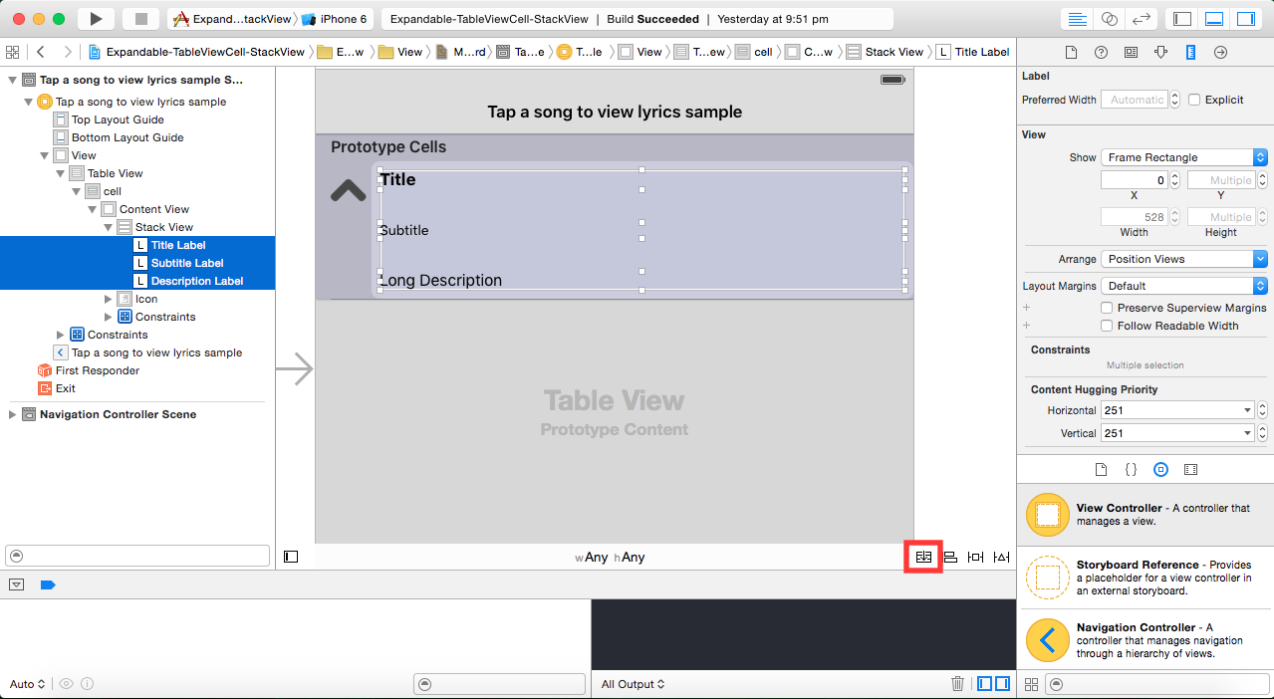Show only the console pane
Viewport: 1274px width, 699px height.
tap(1002, 683)
